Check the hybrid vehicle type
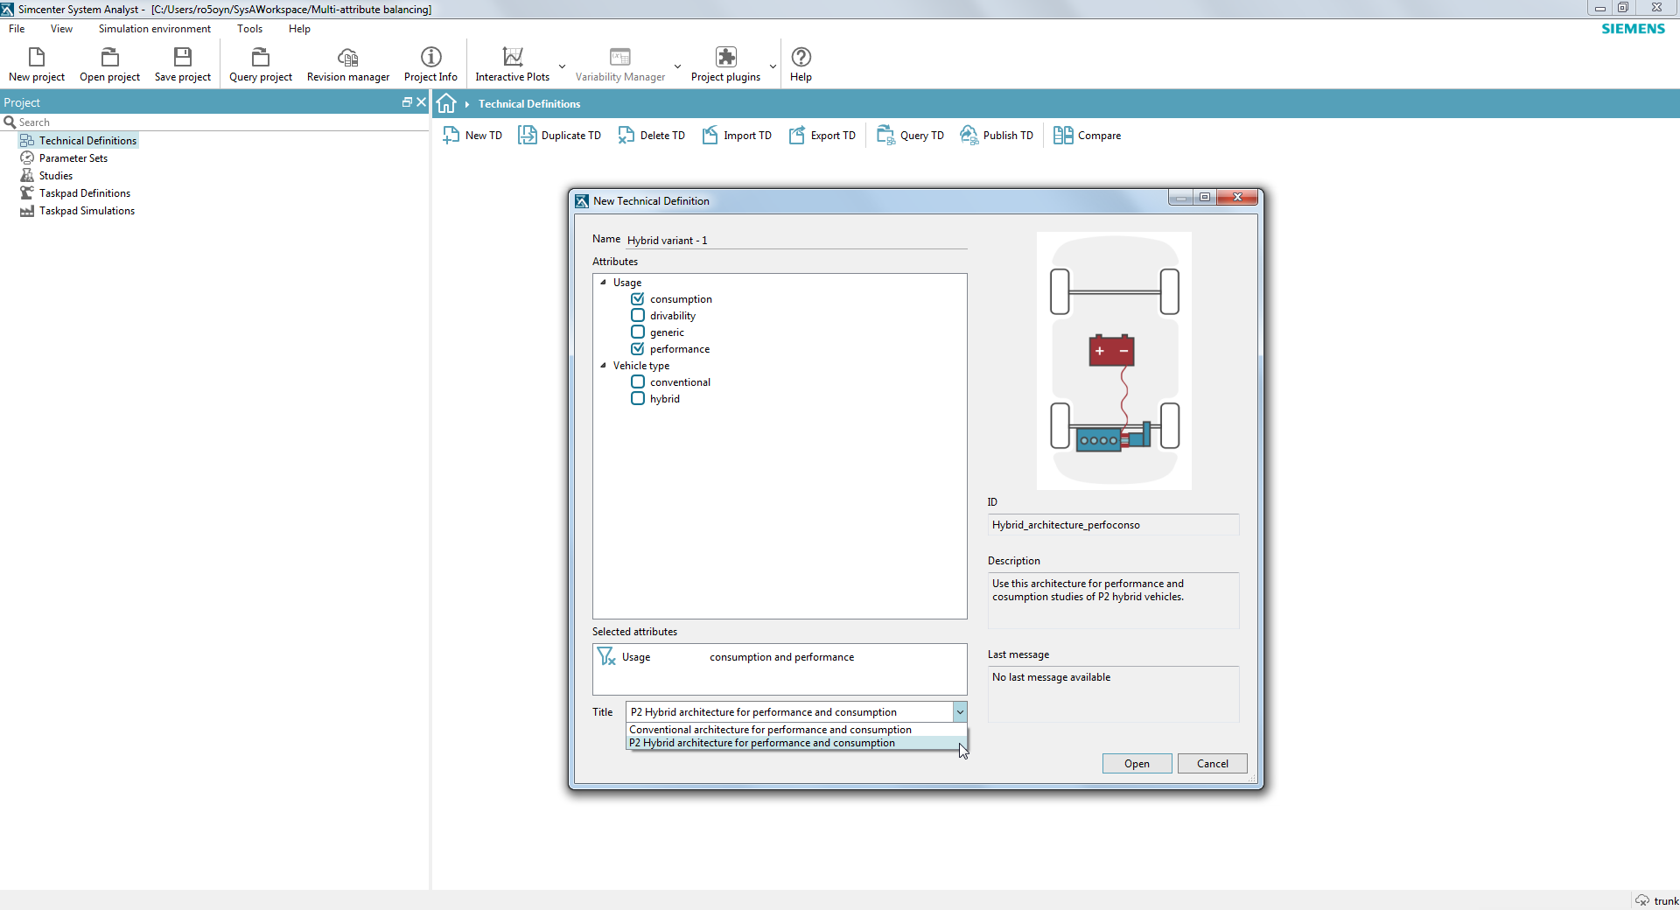Viewport: 1680px width, 910px height. tap(637, 398)
